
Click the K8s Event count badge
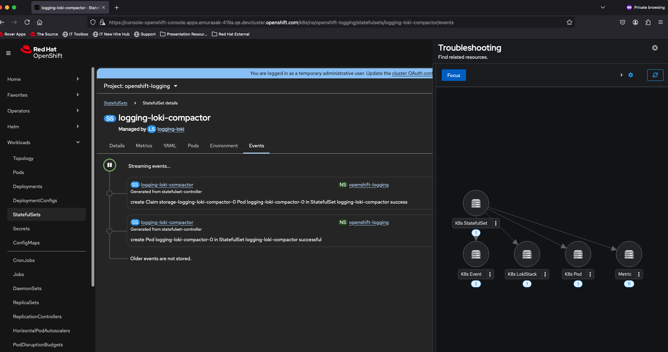tap(476, 284)
